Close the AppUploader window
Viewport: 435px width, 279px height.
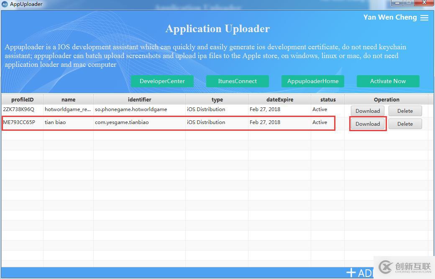pos(424,3)
